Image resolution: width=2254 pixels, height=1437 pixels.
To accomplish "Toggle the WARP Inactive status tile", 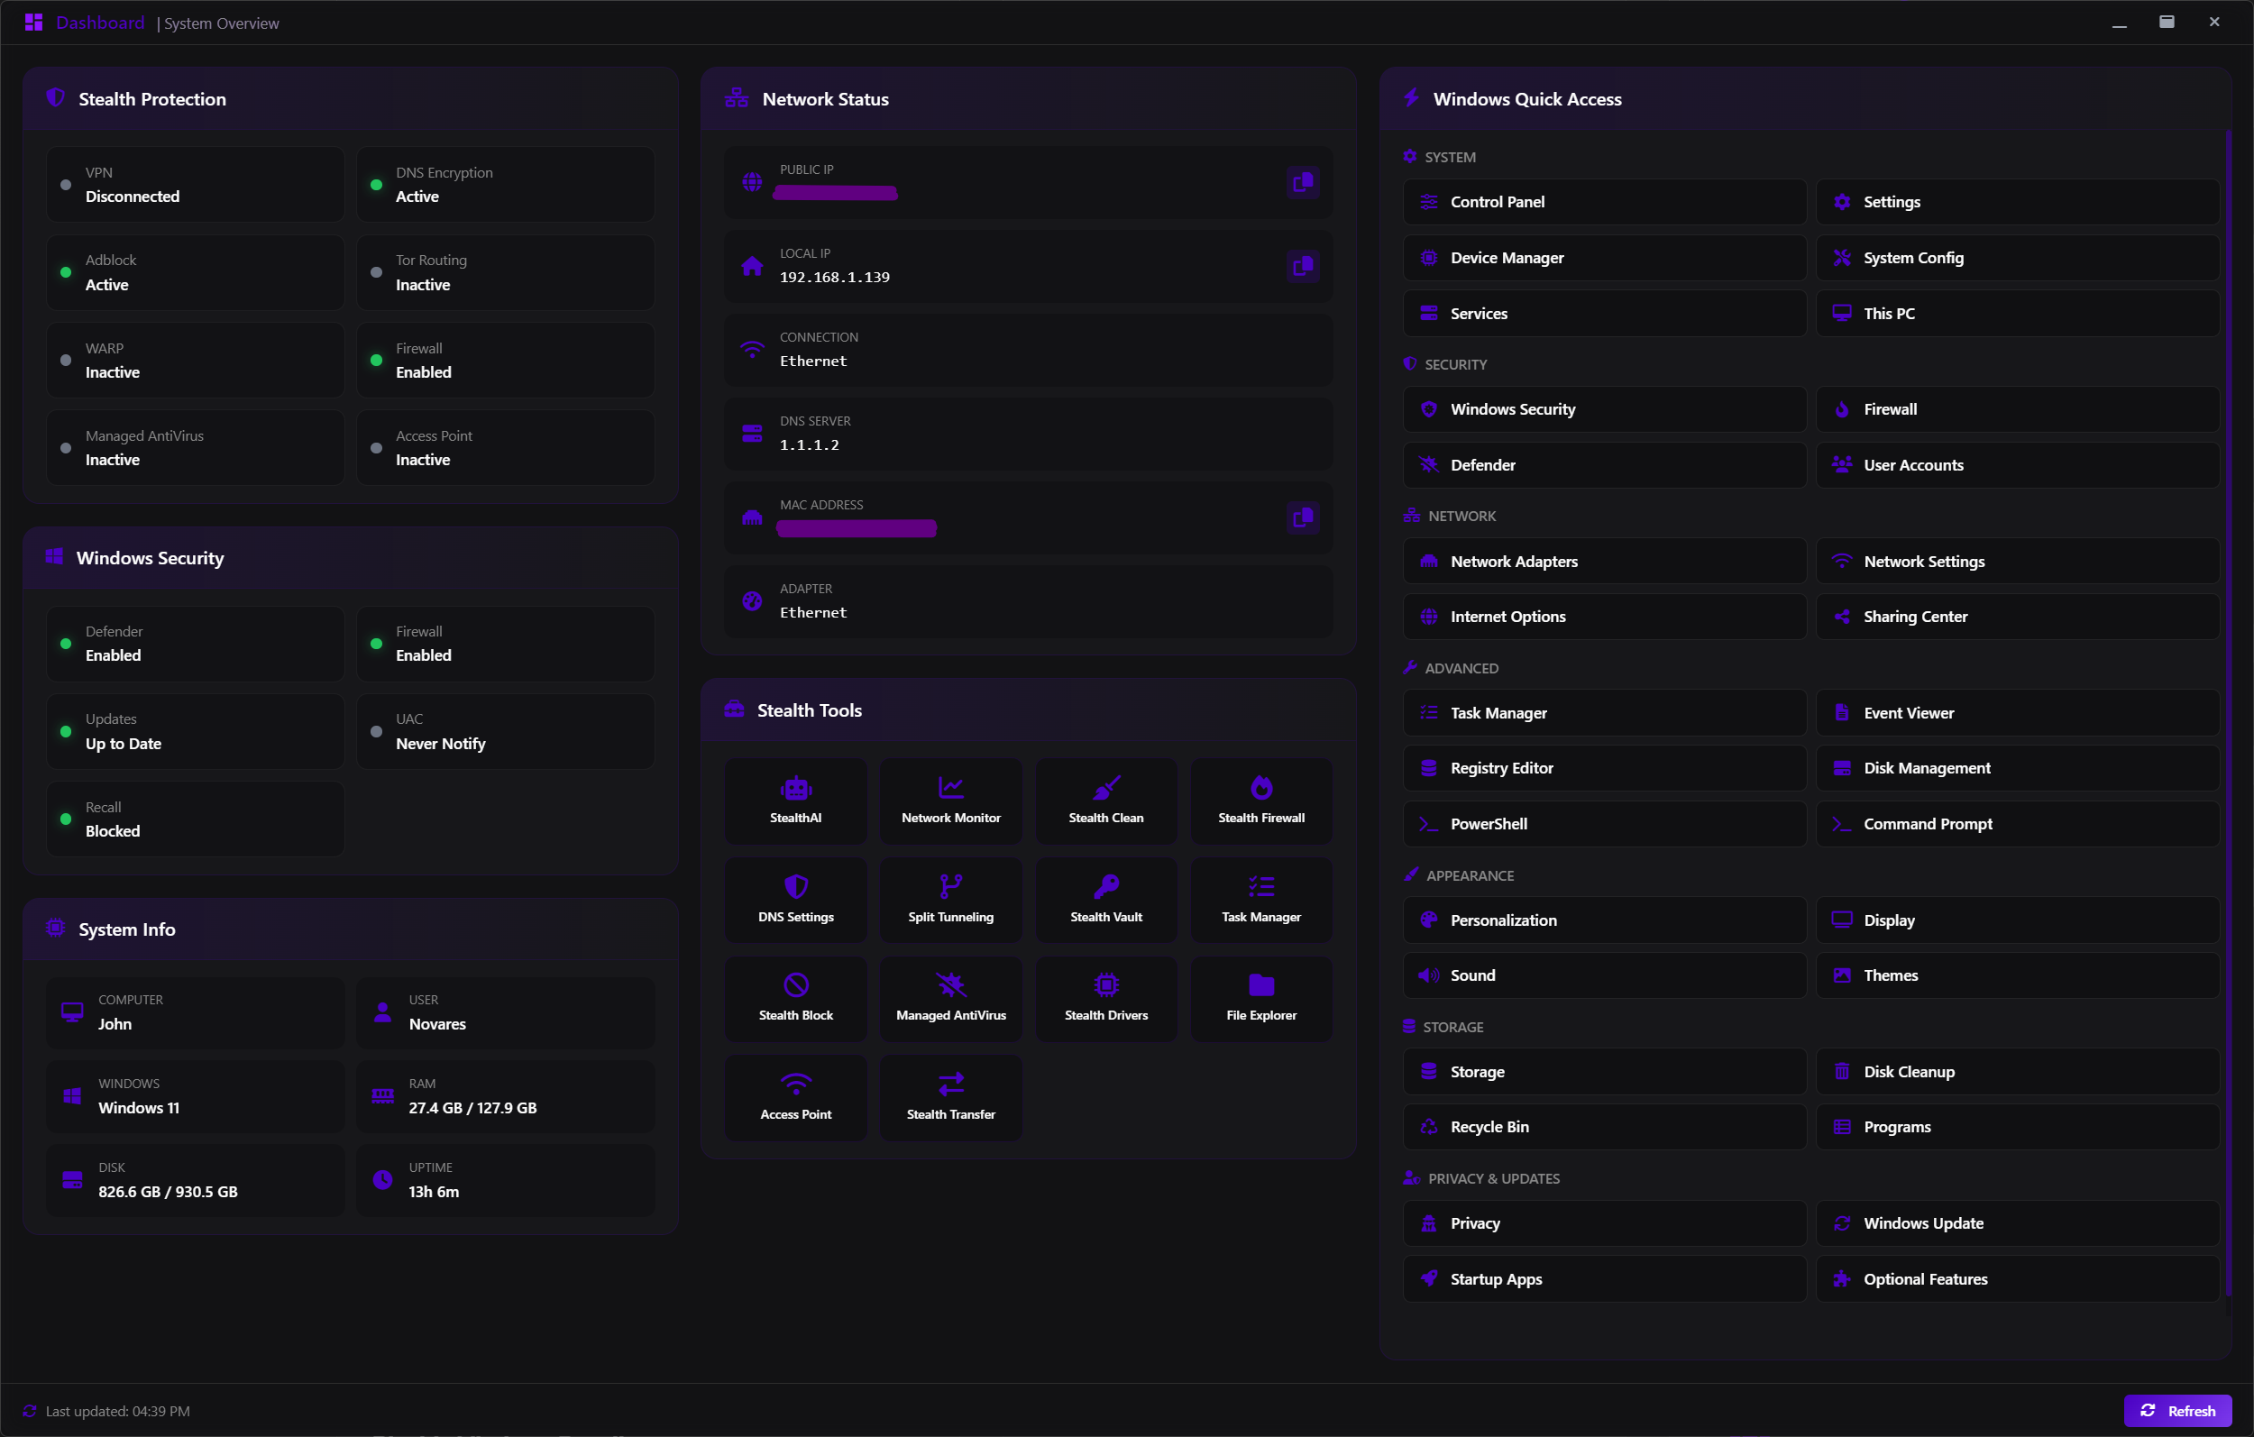I will (x=196, y=361).
